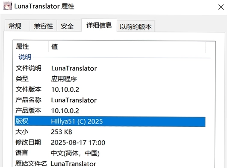Select the 类型 property row
Viewport: 227px width, 168px height.
pos(110,79)
